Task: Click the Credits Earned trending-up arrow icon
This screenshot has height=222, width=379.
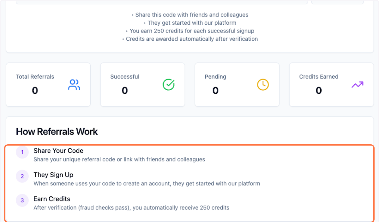Action: (x=357, y=85)
